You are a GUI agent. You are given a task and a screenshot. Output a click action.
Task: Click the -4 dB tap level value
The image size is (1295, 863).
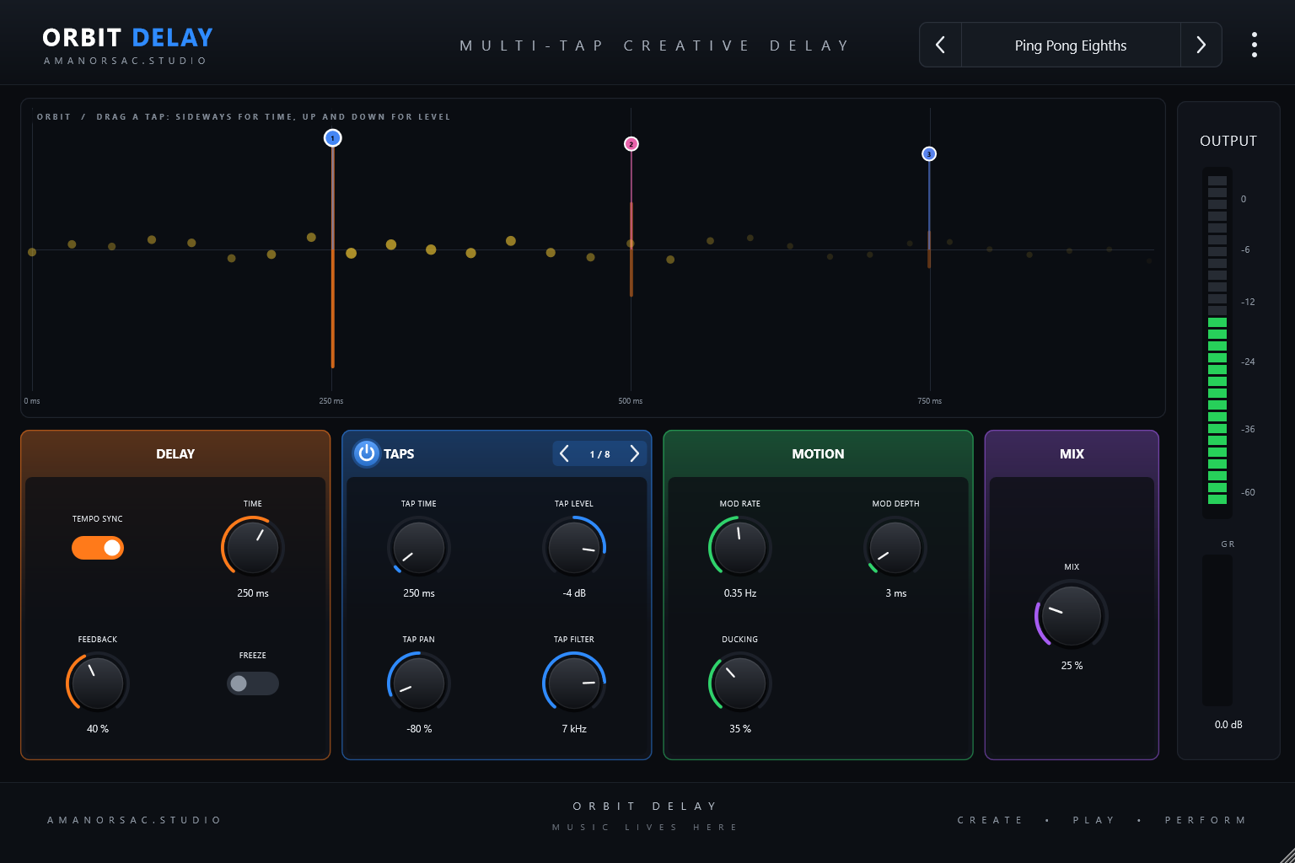[x=574, y=593]
